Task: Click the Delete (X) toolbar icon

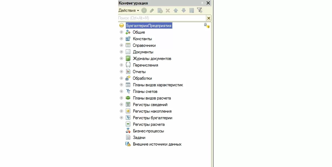Action: 168,11
